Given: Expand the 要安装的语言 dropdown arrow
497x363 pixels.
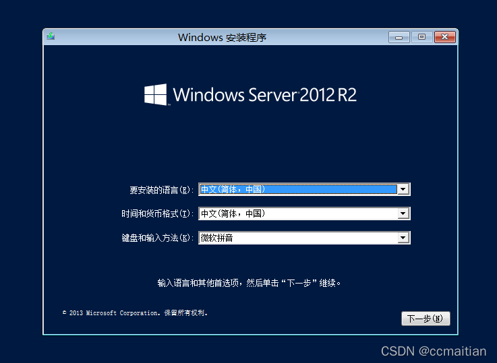Looking at the screenshot, I should (403, 190).
